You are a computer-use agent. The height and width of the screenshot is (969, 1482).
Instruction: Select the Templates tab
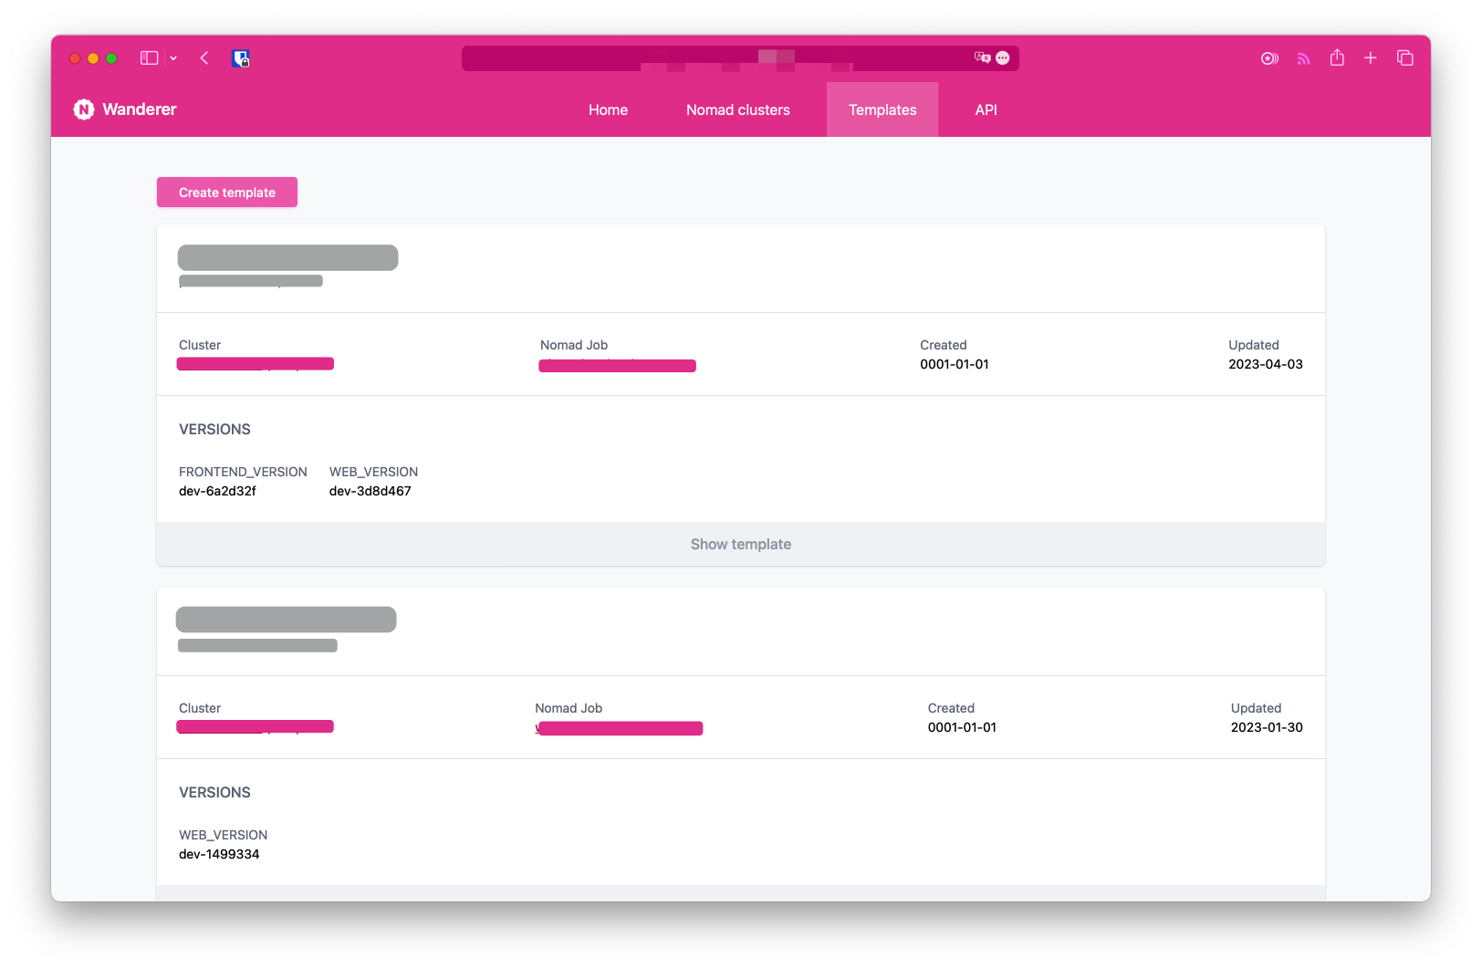point(882,109)
